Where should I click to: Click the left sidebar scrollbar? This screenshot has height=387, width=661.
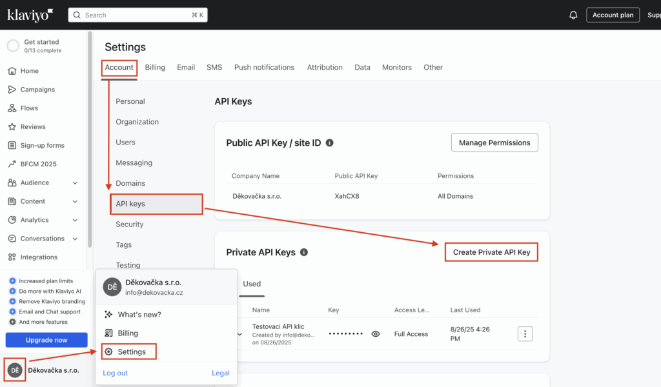point(89,139)
